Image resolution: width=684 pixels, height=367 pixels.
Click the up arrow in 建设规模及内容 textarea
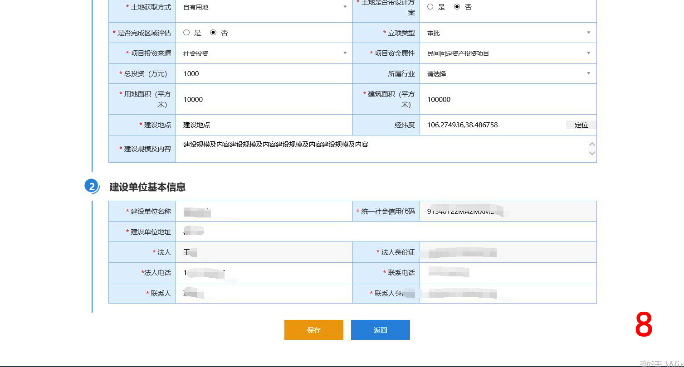(591, 145)
